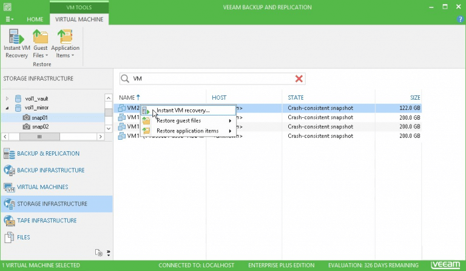
Task: Click the selected row's Crash-consistent snapshot state
Action: (320, 108)
